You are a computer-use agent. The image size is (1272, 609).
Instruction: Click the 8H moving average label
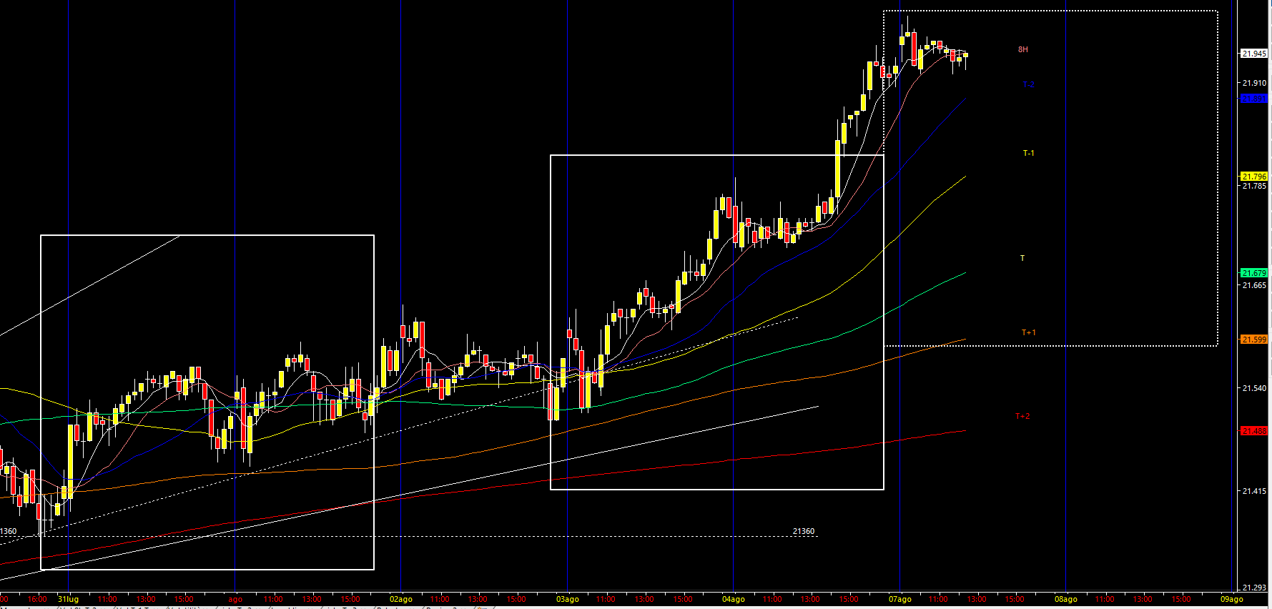pyautogui.click(x=1023, y=49)
